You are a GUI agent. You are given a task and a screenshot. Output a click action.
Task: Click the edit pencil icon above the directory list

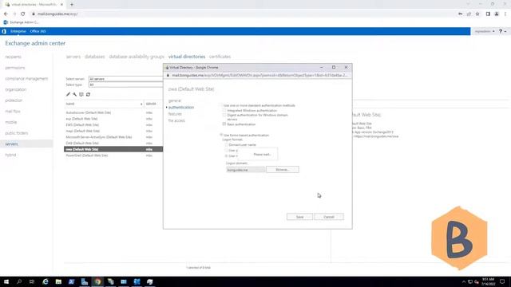click(x=68, y=94)
